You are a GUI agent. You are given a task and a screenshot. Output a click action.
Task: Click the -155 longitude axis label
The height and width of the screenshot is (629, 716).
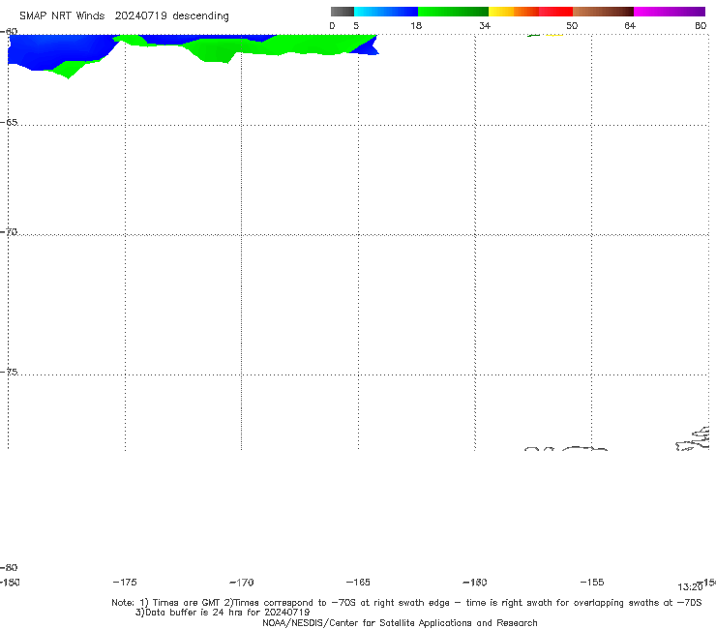pyautogui.click(x=592, y=582)
